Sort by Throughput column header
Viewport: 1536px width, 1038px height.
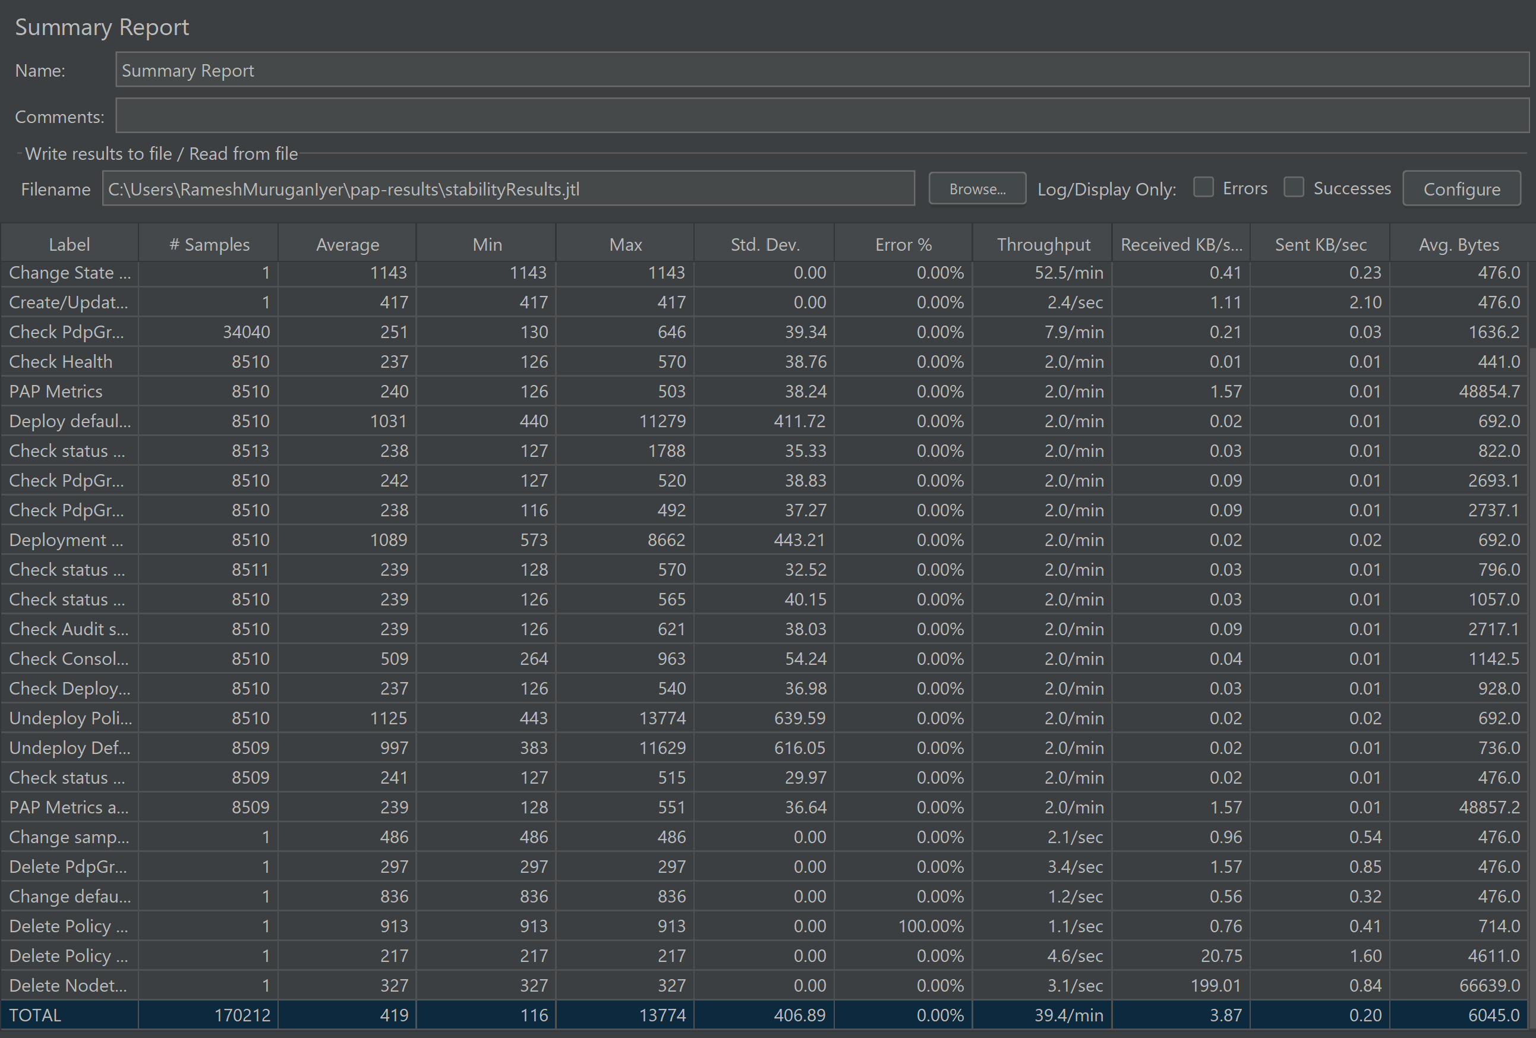coord(1043,244)
